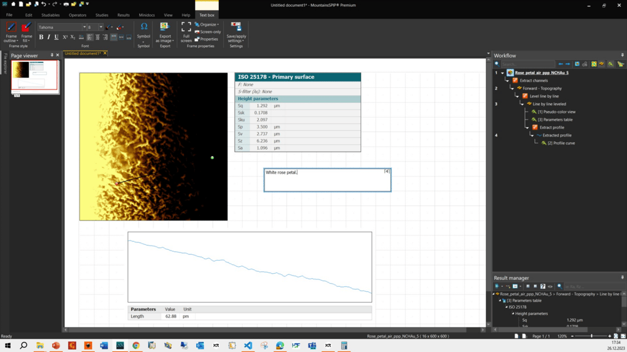Image resolution: width=627 pixels, height=352 pixels.
Task: Apply superscript formatting
Action: click(65, 37)
